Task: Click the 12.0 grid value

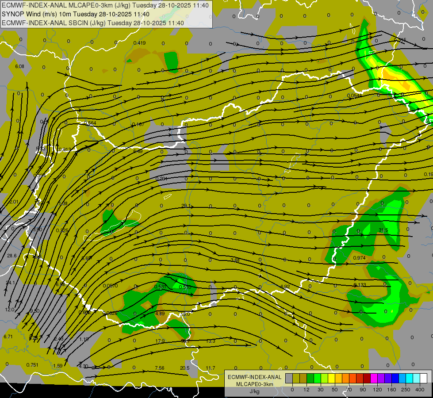Action: click(10, 310)
